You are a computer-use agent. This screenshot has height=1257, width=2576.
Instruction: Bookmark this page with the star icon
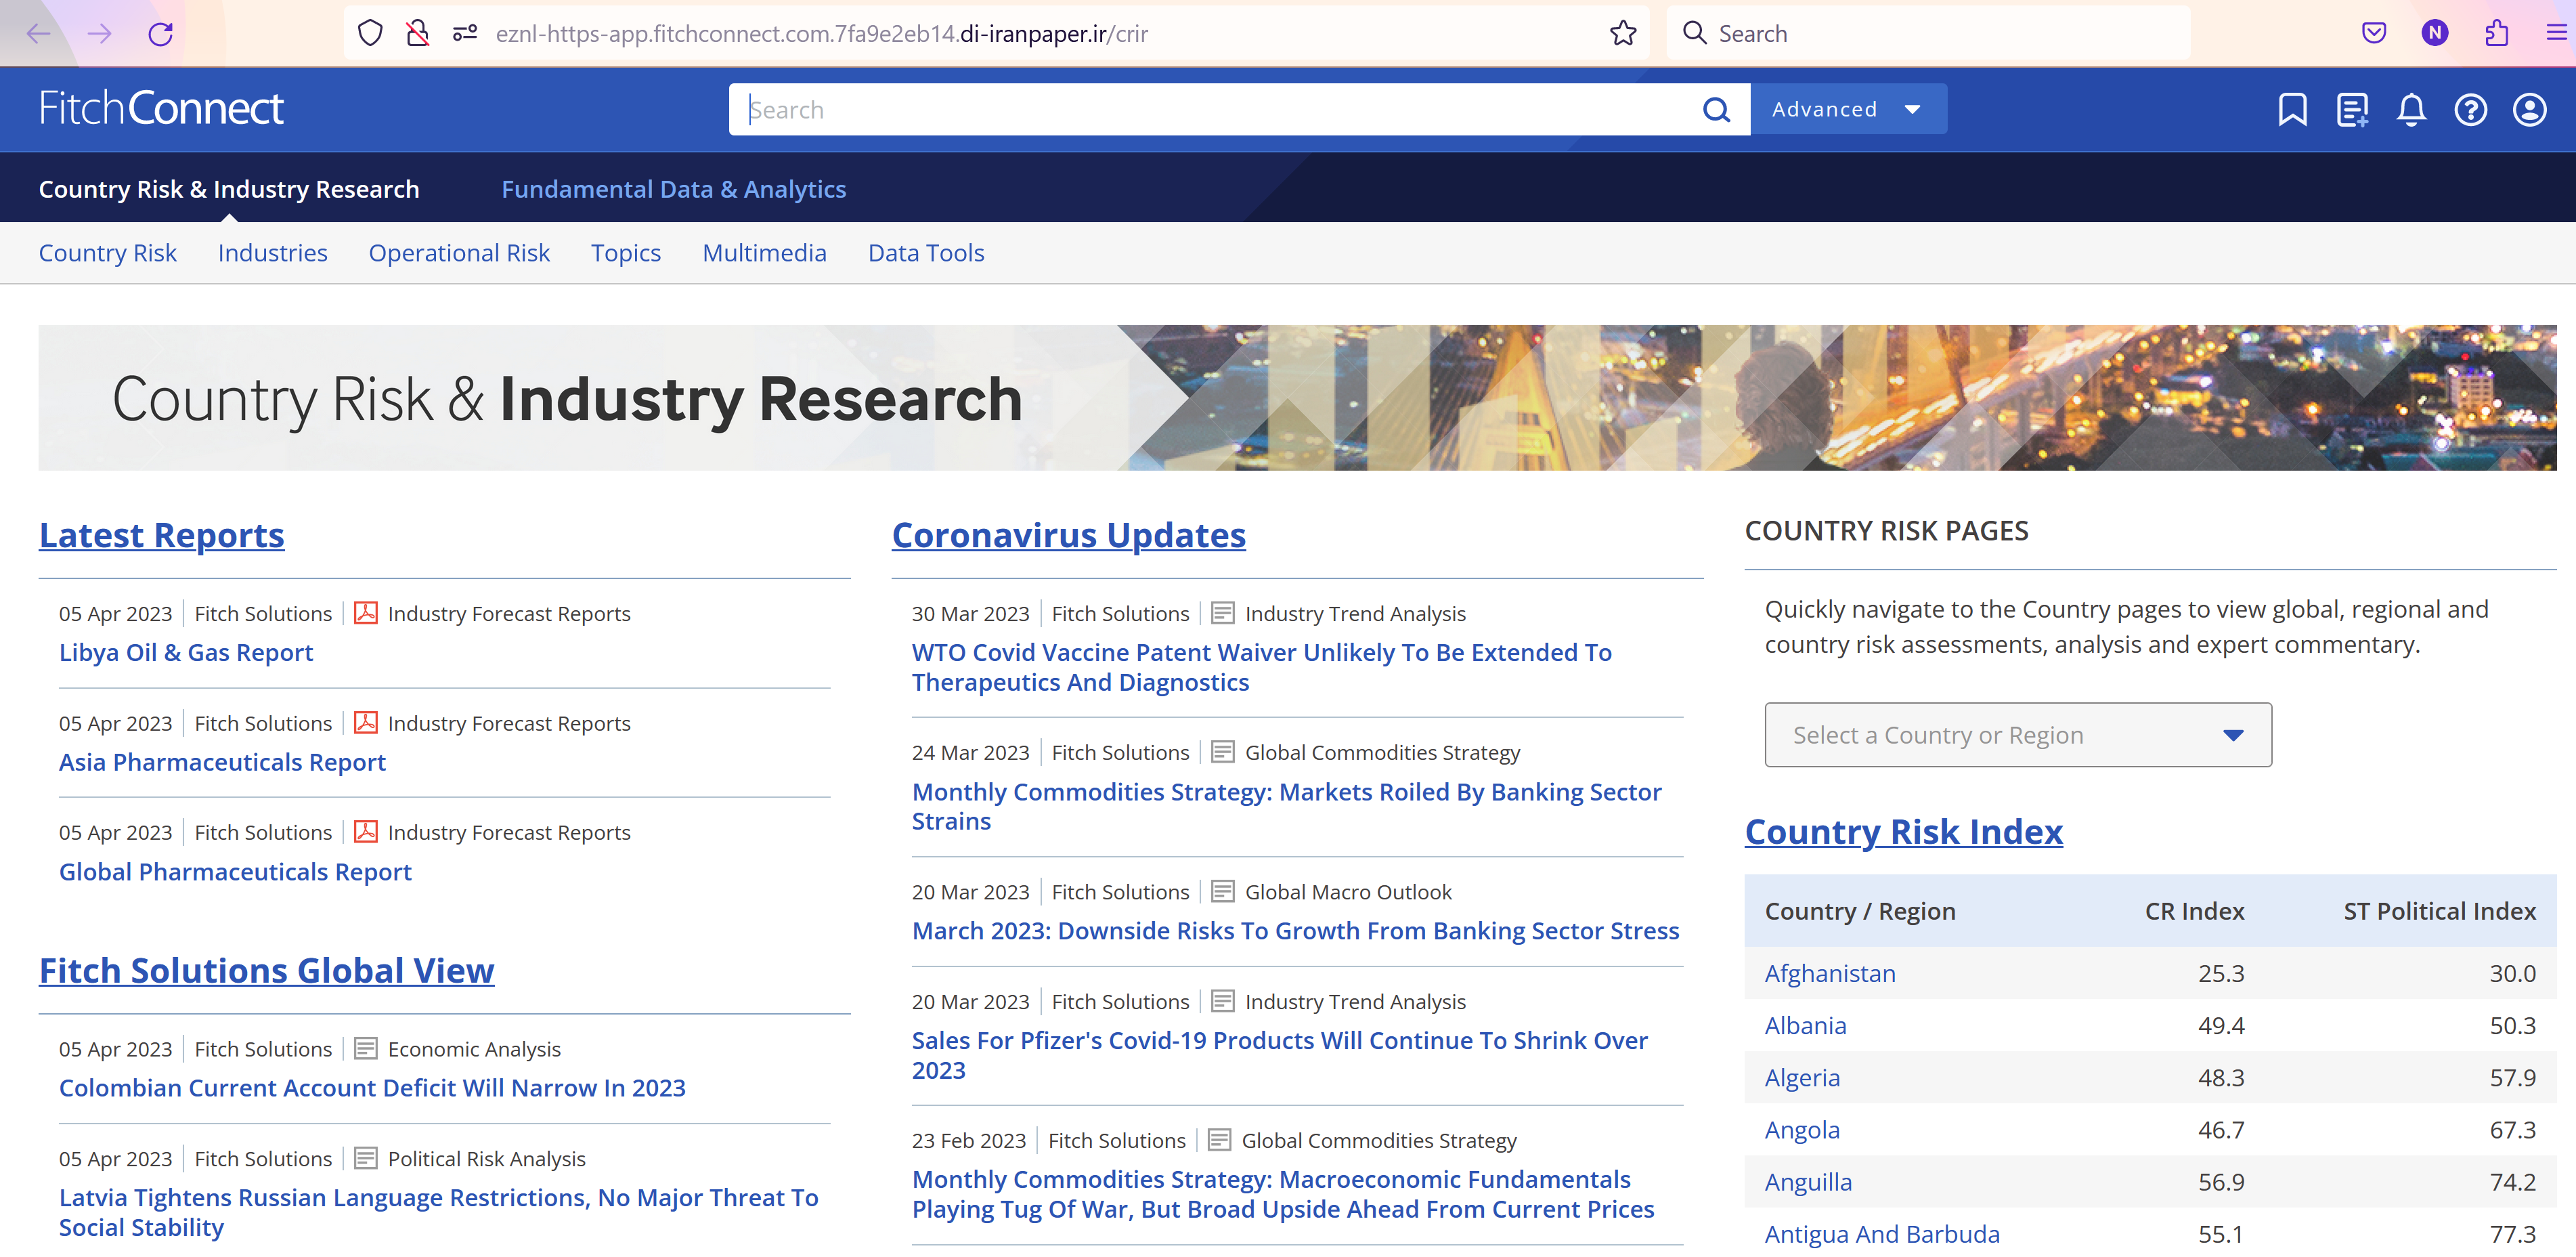tap(1622, 34)
